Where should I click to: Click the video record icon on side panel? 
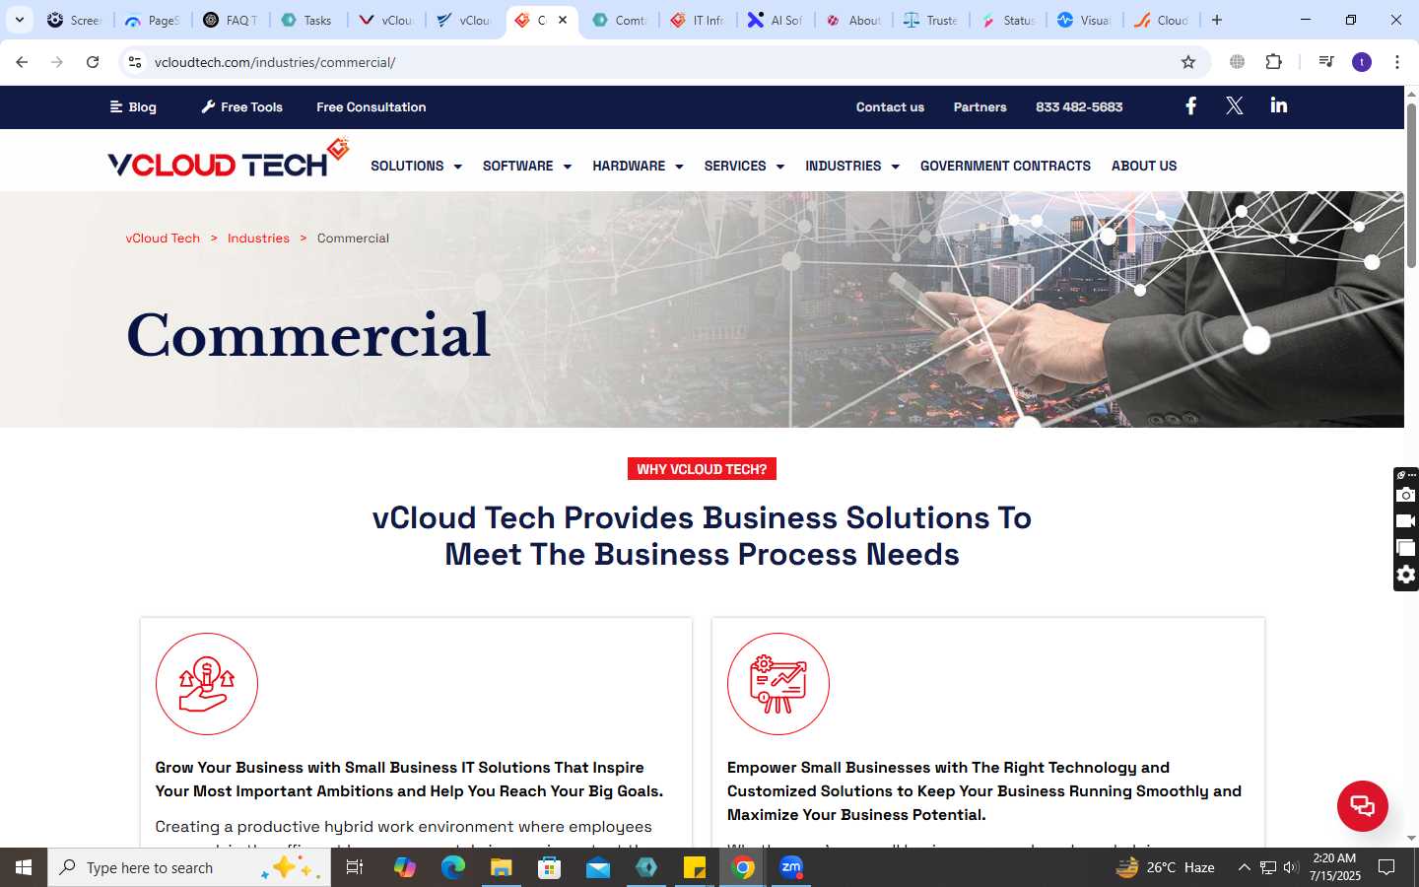point(1406,521)
